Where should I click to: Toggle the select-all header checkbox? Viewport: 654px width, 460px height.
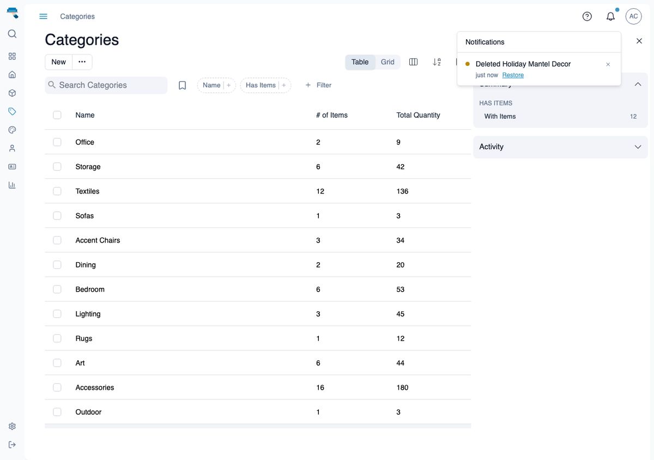[57, 115]
